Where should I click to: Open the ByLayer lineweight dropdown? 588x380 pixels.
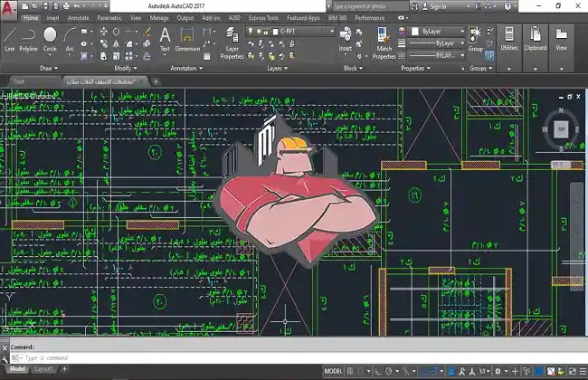pyautogui.click(x=437, y=43)
